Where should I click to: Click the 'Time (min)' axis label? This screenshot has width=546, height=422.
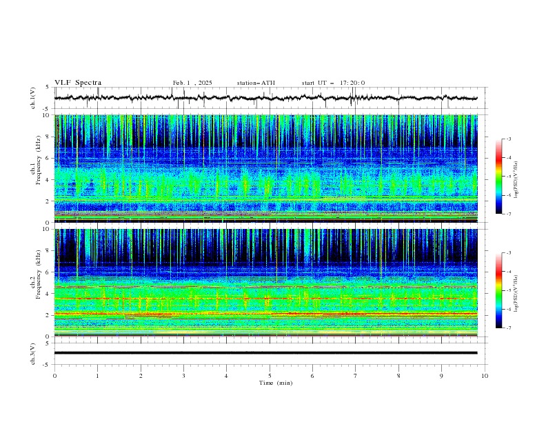(276, 383)
